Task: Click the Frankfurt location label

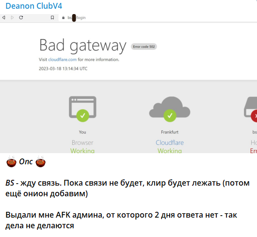Action: [170, 132]
